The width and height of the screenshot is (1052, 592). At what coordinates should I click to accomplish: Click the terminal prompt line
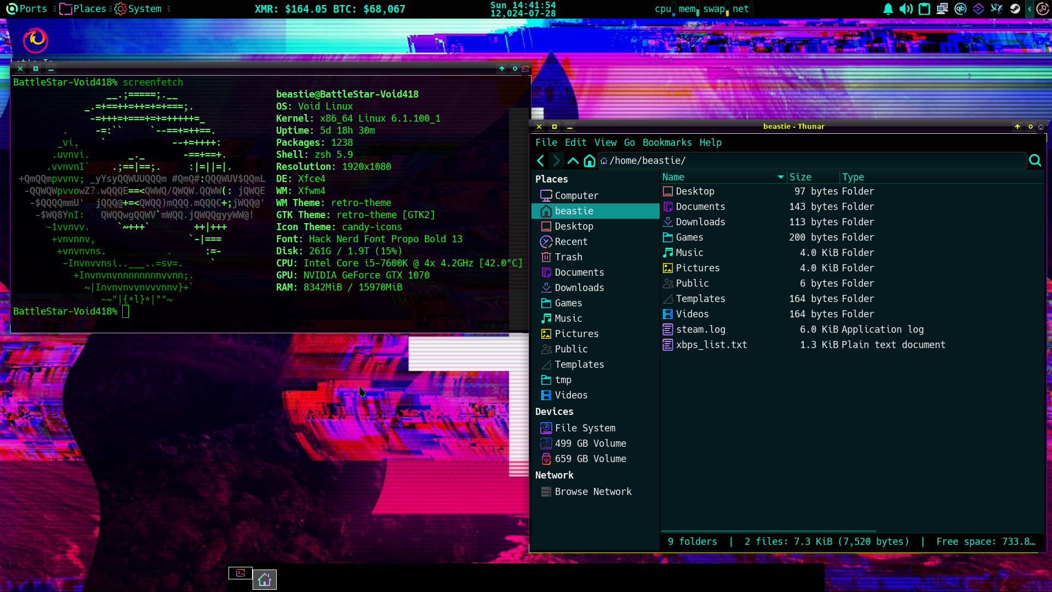(71, 311)
